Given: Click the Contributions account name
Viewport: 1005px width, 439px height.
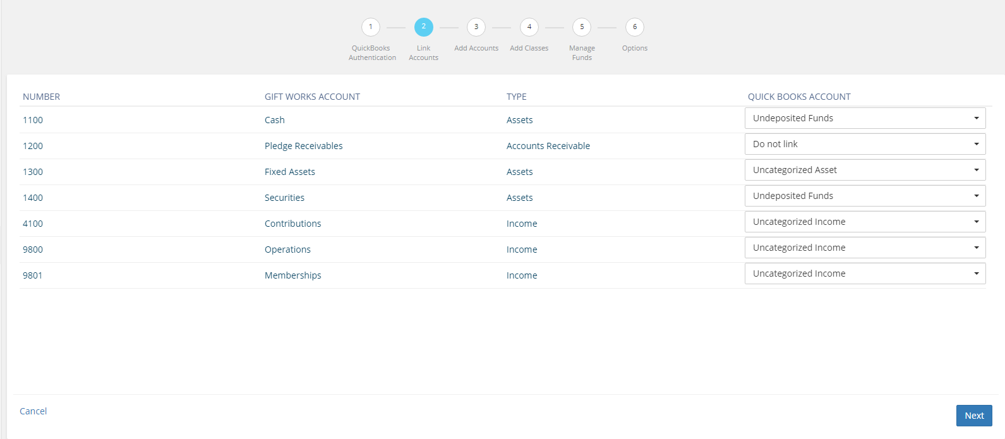Looking at the screenshot, I should point(293,224).
